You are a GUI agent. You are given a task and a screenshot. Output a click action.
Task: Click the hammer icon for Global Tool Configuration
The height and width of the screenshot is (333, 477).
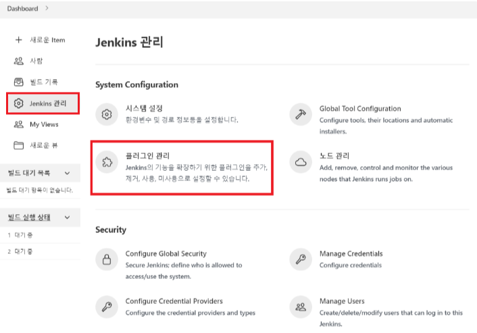301,114
